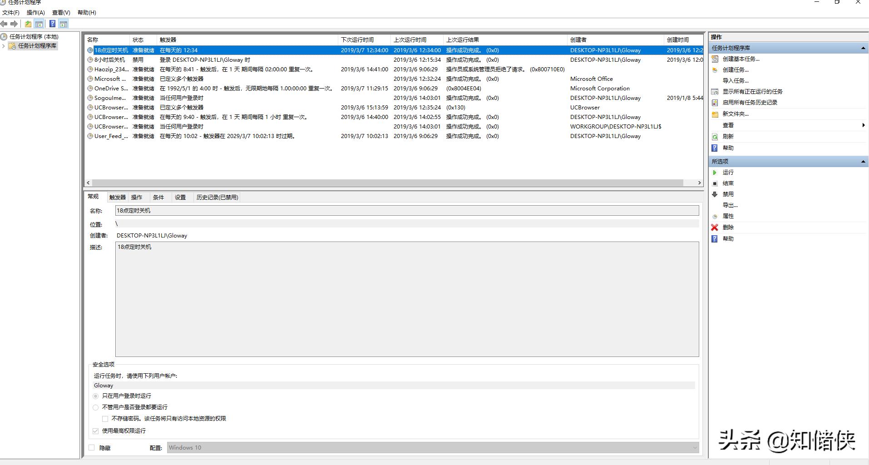Click the red Delete (删除) icon
This screenshot has width=869, height=465.
click(x=715, y=228)
